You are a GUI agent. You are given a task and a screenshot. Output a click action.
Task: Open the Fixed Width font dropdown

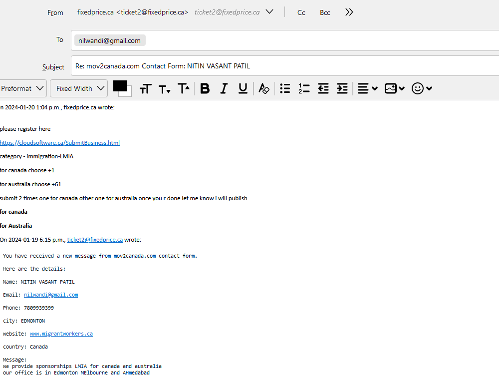[79, 89]
